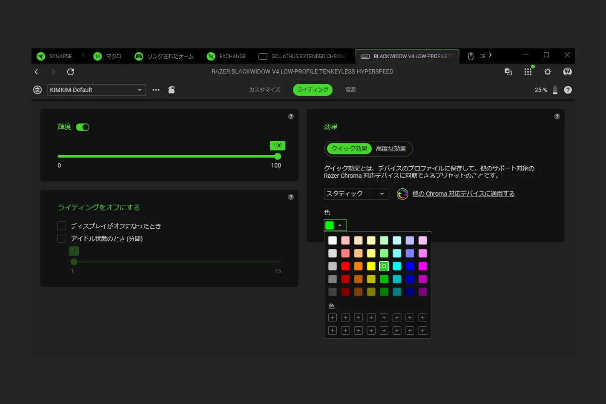Apply to 他の Chroma 対応デバイスに適用する link
This screenshot has width=606, height=404.
[464, 193]
